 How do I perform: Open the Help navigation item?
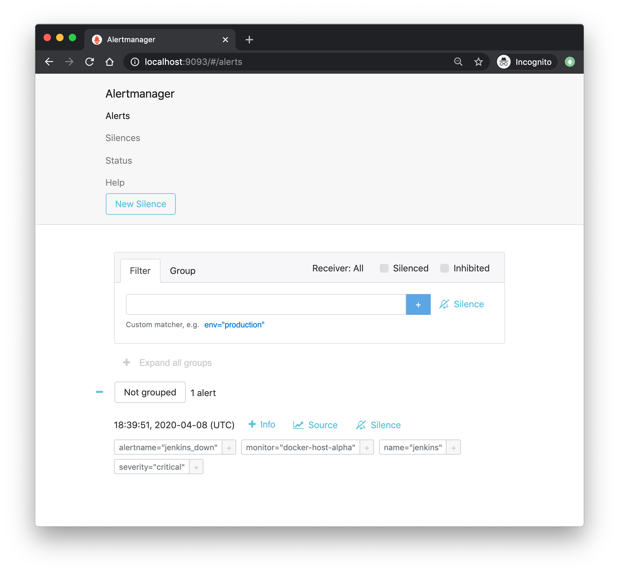[x=115, y=183]
